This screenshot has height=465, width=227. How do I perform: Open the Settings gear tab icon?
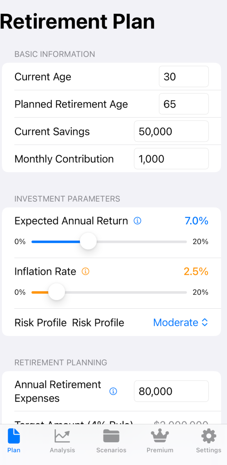click(209, 436)
